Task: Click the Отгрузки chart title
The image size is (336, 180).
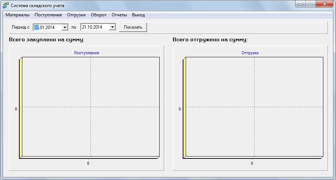Action: click(250, 53)
